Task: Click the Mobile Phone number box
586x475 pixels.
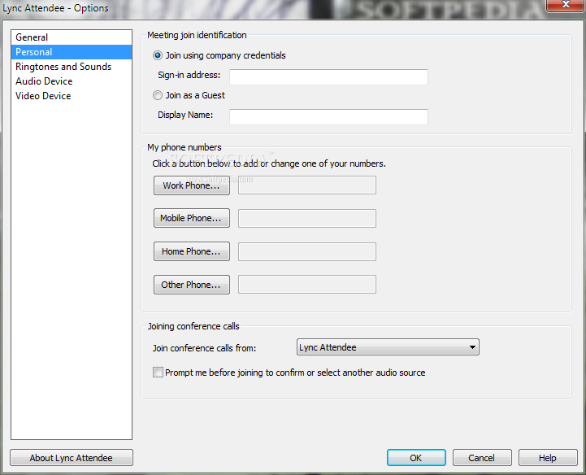Action: click(307, 219)
